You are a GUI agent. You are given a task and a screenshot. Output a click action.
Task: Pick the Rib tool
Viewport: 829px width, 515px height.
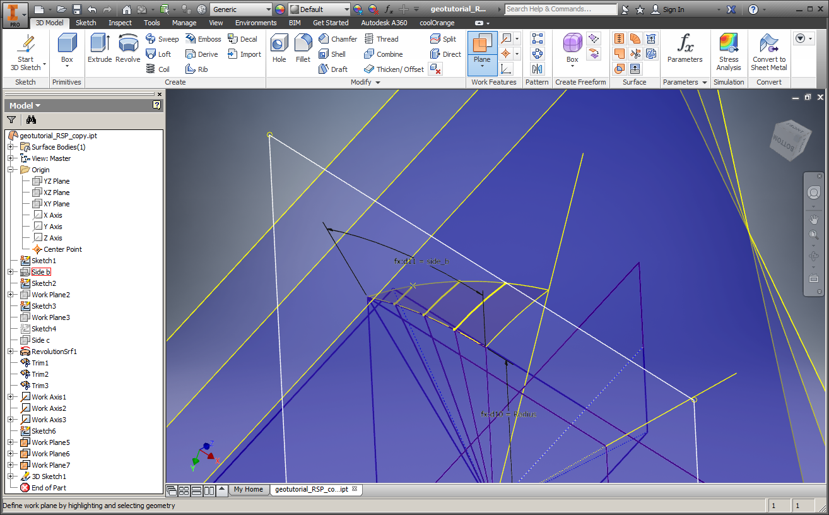point(196,69)
